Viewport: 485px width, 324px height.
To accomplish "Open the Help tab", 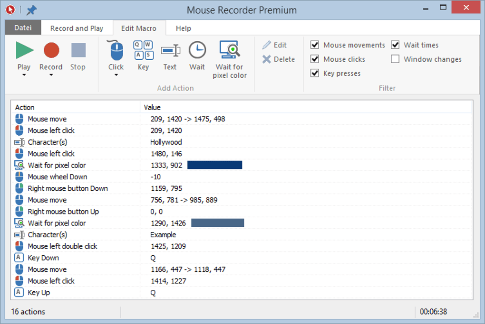I will (183, 28).
